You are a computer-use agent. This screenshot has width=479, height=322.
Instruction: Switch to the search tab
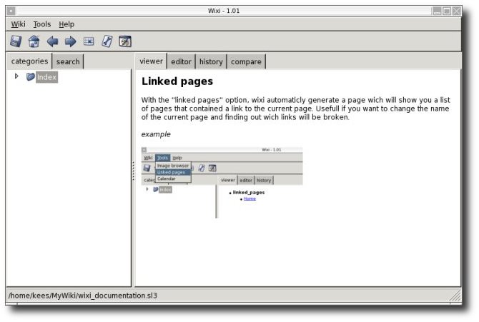click(68, 61)
